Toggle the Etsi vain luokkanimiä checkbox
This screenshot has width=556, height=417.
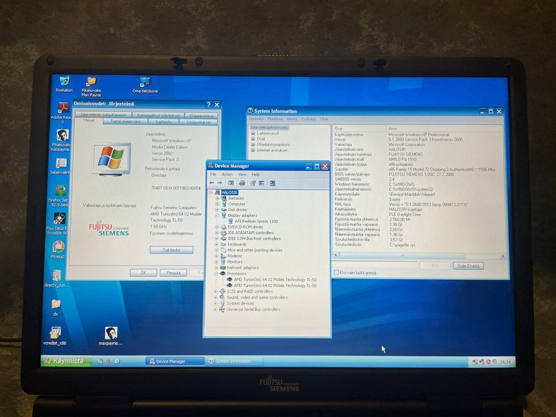(336, 273)
